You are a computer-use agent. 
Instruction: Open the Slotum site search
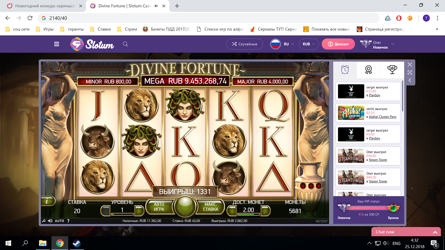(x=125, y=44)
